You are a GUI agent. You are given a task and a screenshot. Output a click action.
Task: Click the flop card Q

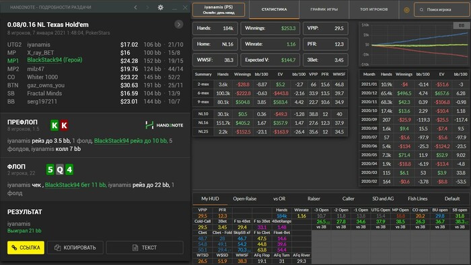pyautogui.click(x=60, y=170)
